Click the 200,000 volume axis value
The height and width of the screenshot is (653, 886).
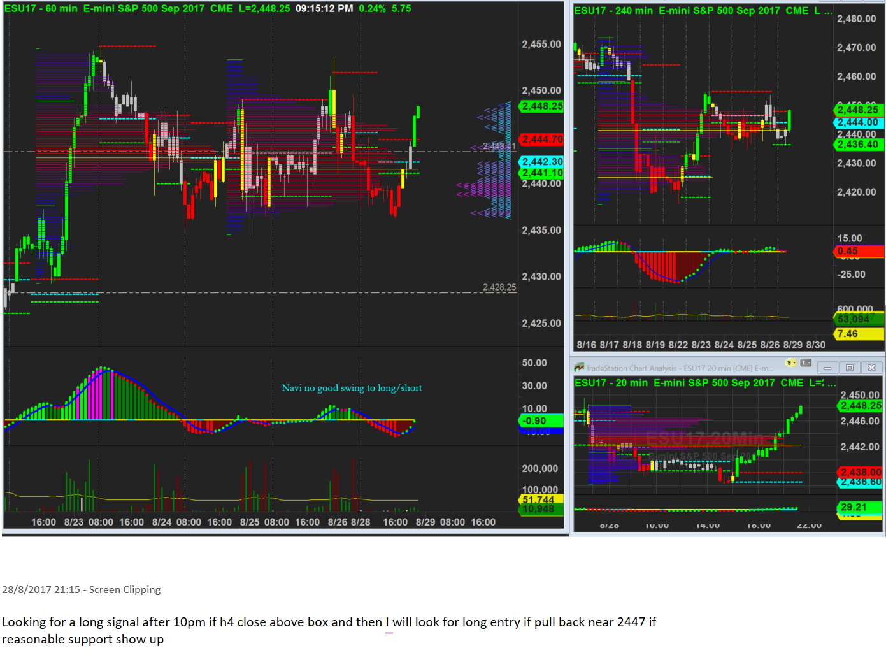point(540,468)
